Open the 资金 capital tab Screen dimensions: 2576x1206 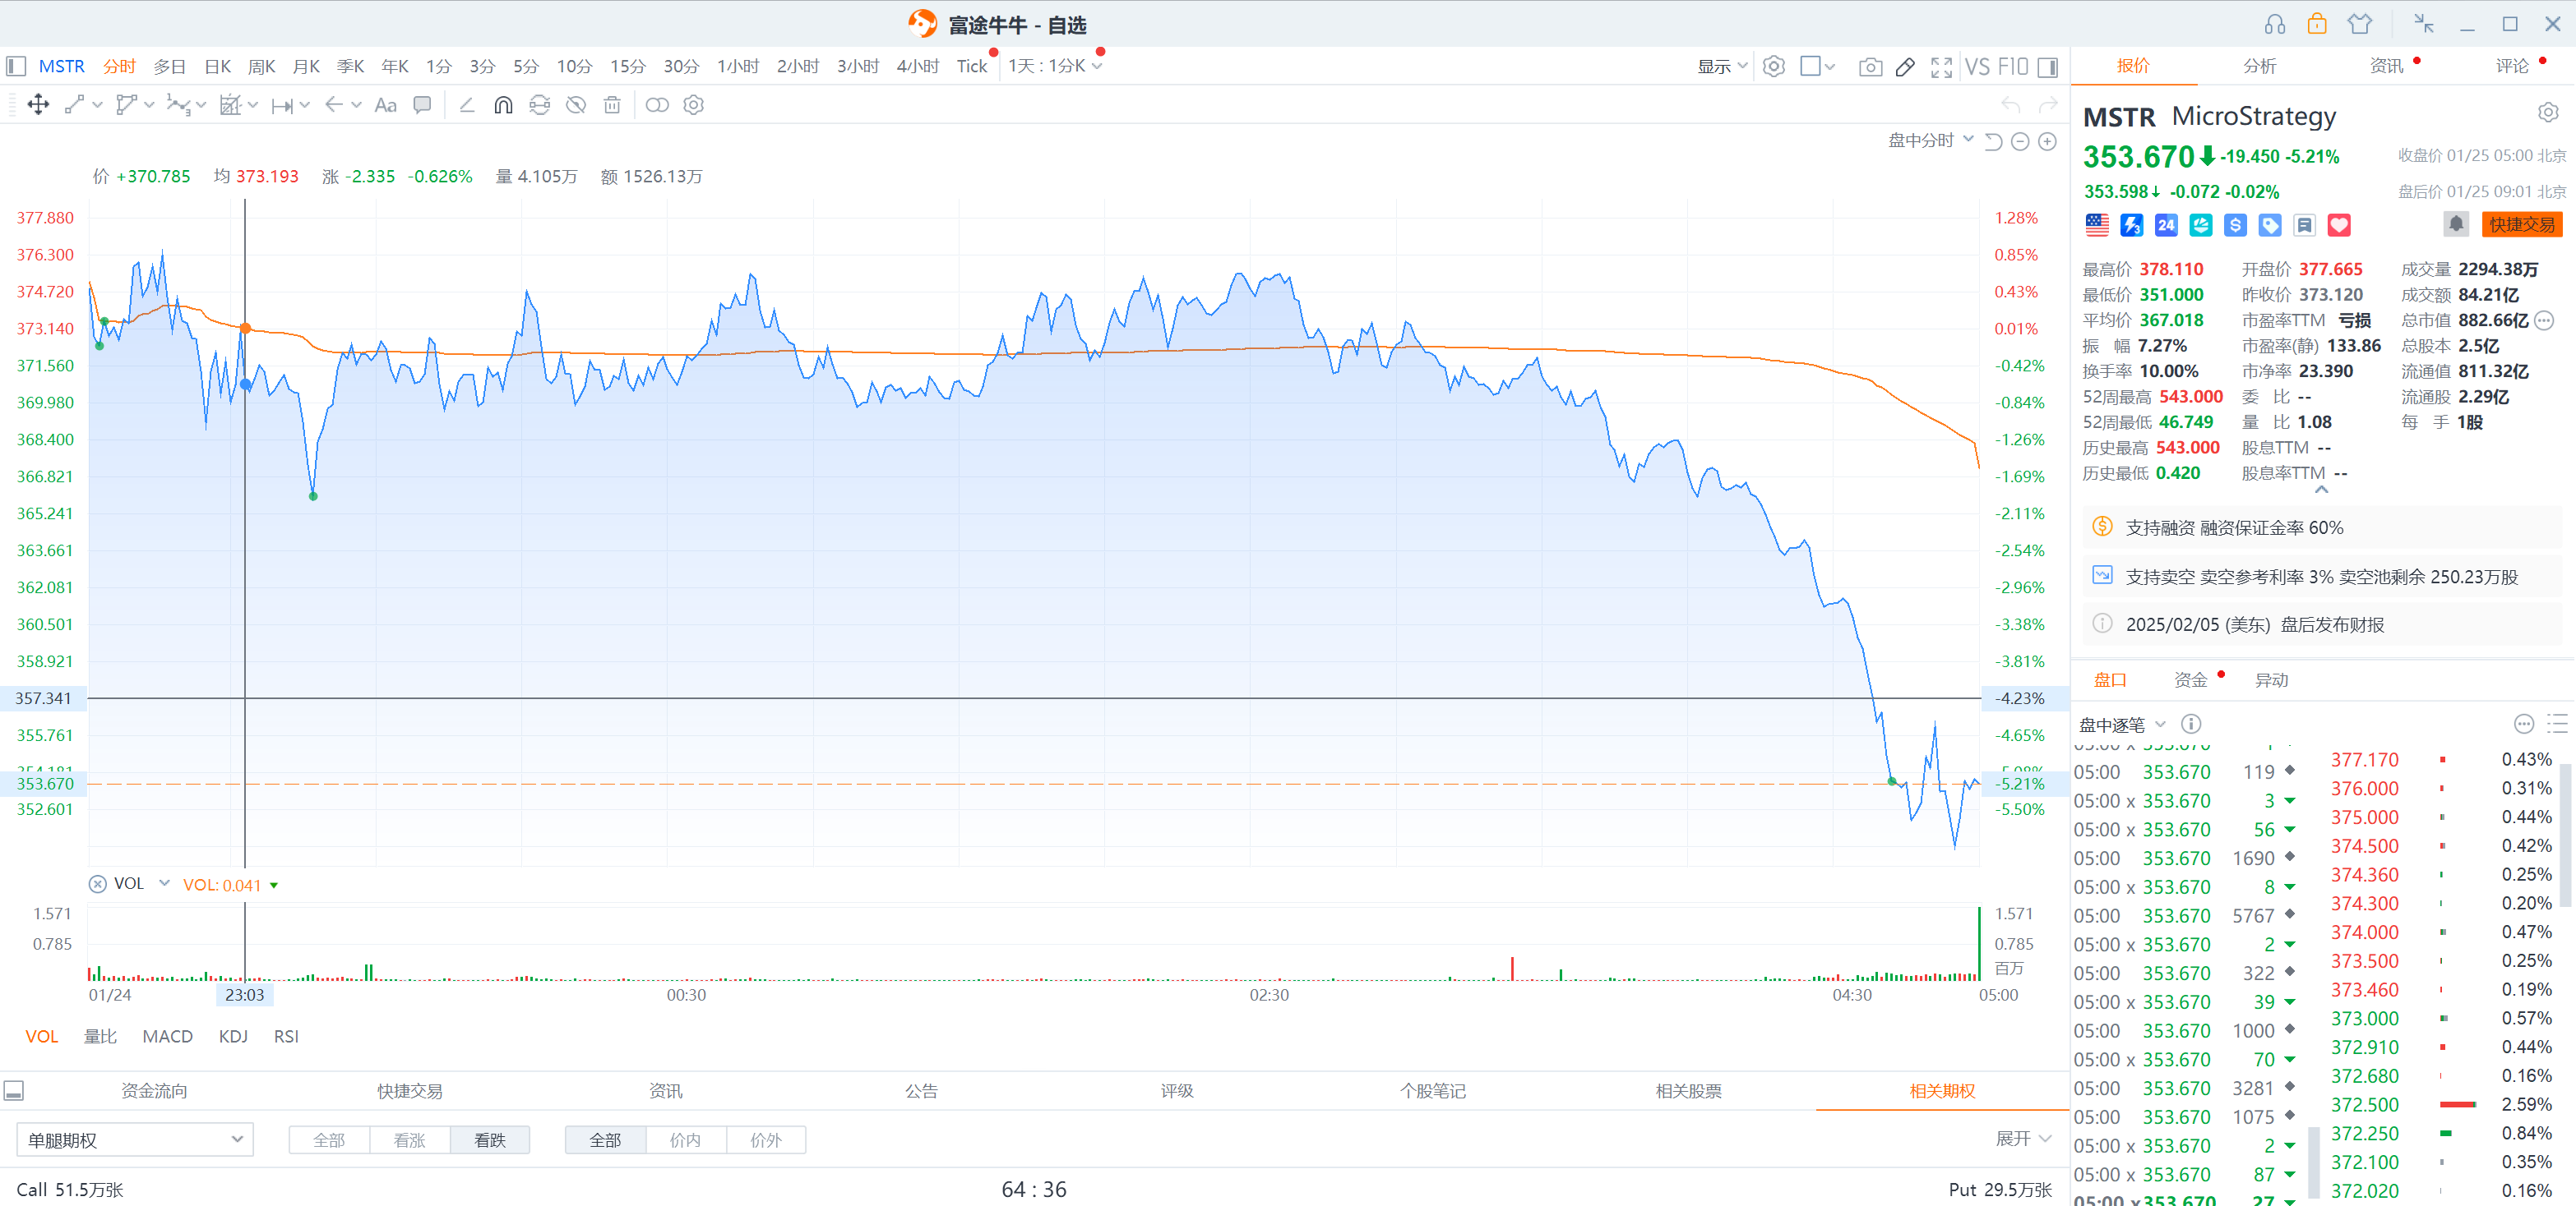click(2190, 680)
